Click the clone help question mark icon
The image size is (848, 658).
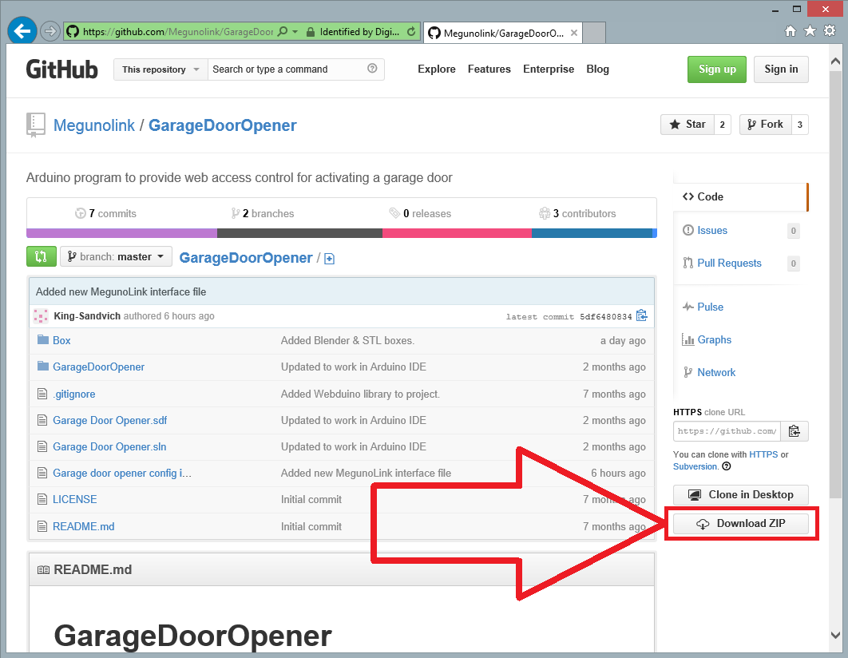pyautogui.click(x=727, y=466)
